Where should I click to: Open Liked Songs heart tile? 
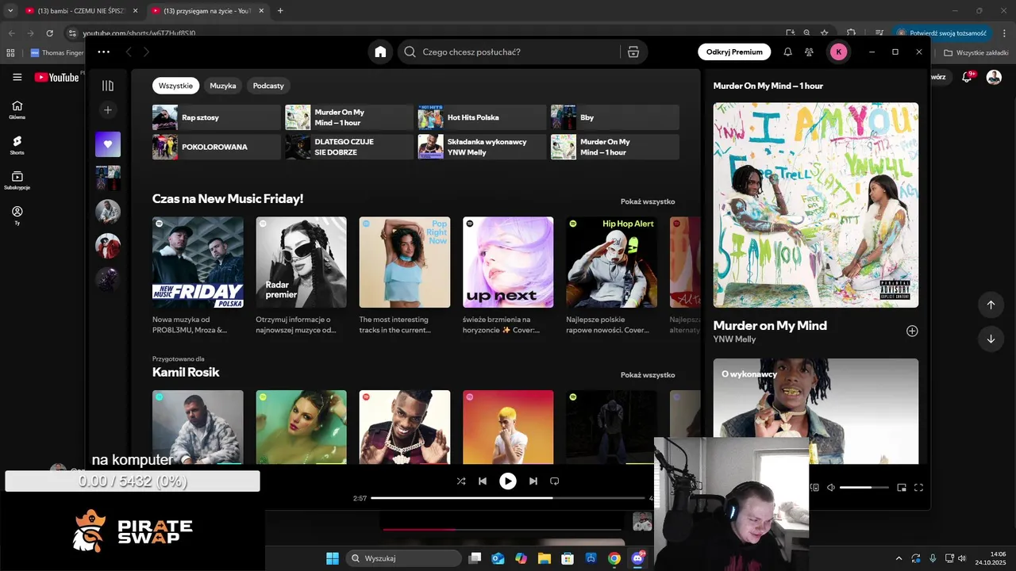[x=108, y=144]
